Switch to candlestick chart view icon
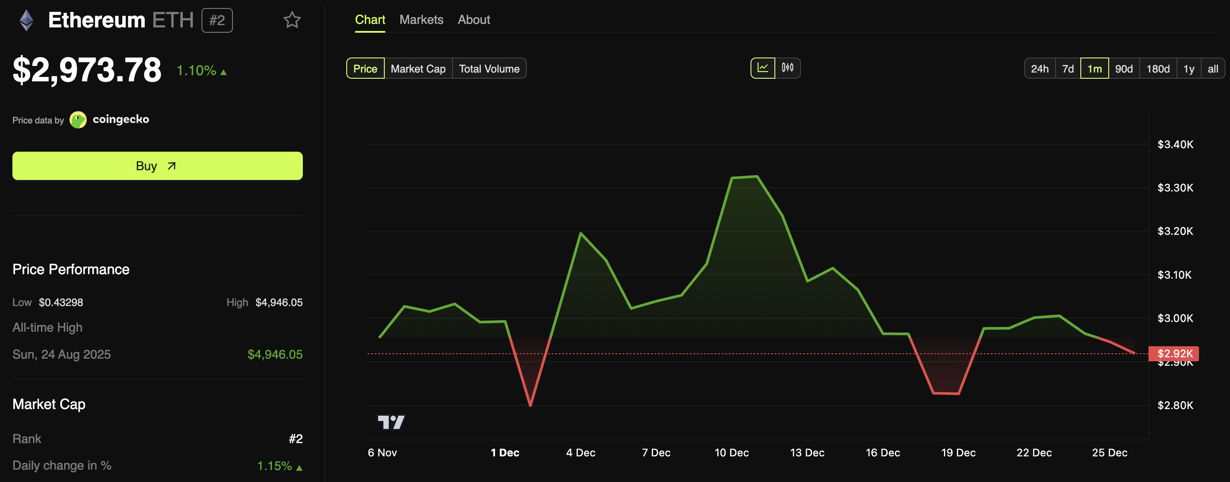This screenshot has width=1230, height=482. pyautogui.click(x=787, y=68)
